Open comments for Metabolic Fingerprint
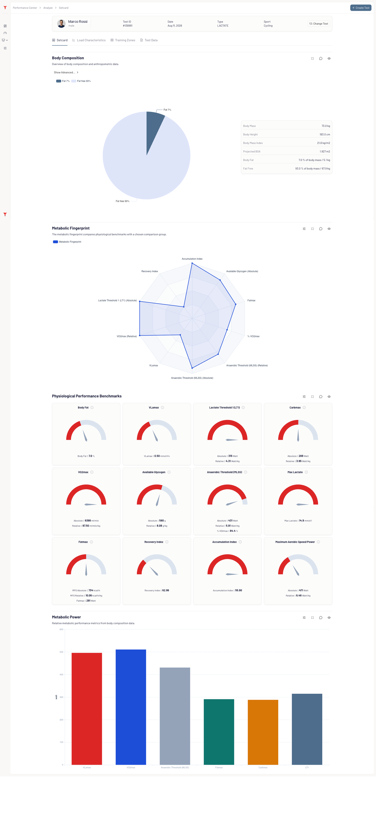376x818 pixels. click(321, 229)
